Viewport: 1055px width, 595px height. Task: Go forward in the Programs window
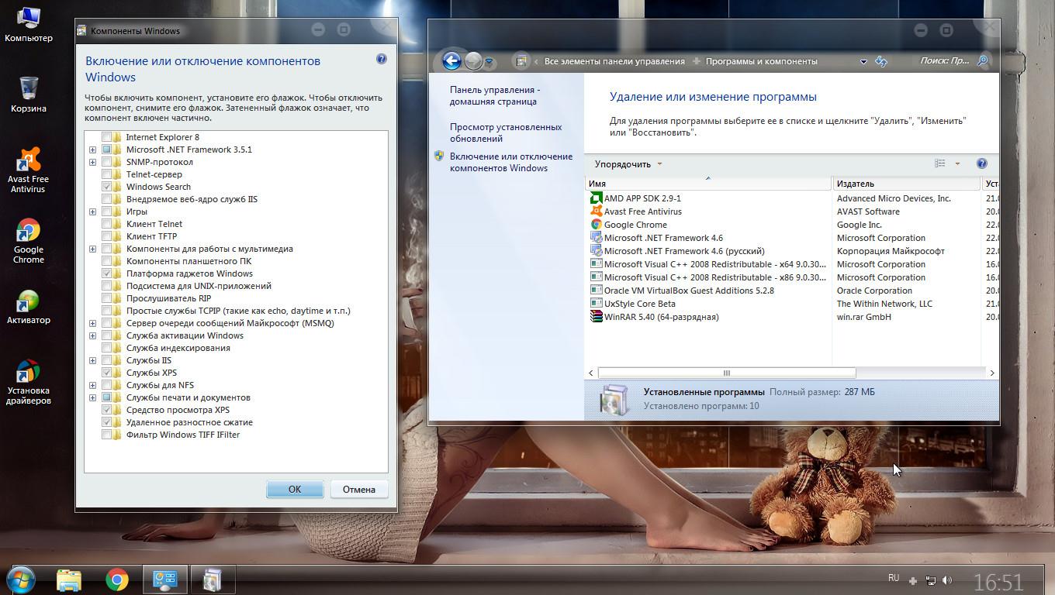(473, 60)
